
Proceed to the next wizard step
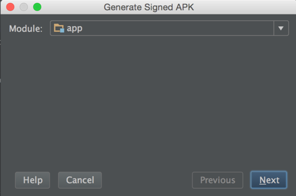click(x=269, y=180)
